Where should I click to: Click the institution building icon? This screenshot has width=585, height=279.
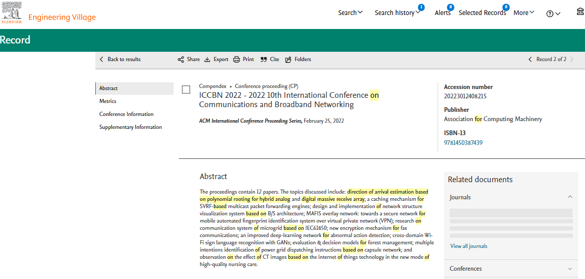pyautogui.click(x=580, y=12)
